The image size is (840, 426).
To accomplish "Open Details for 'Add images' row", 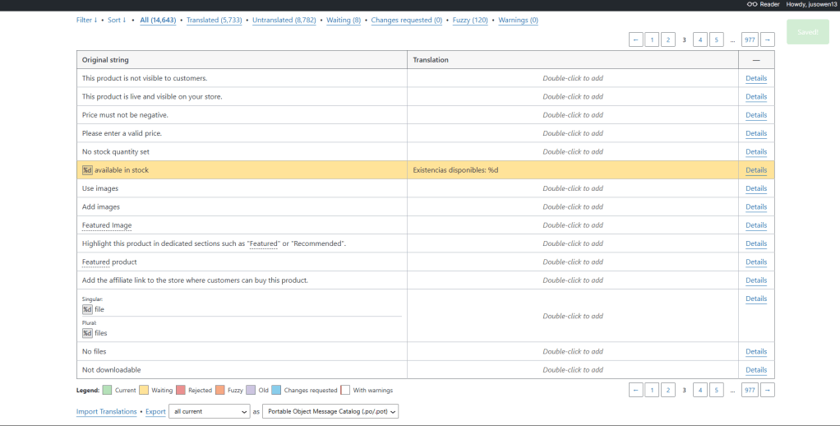I will [x=756, y=207].
